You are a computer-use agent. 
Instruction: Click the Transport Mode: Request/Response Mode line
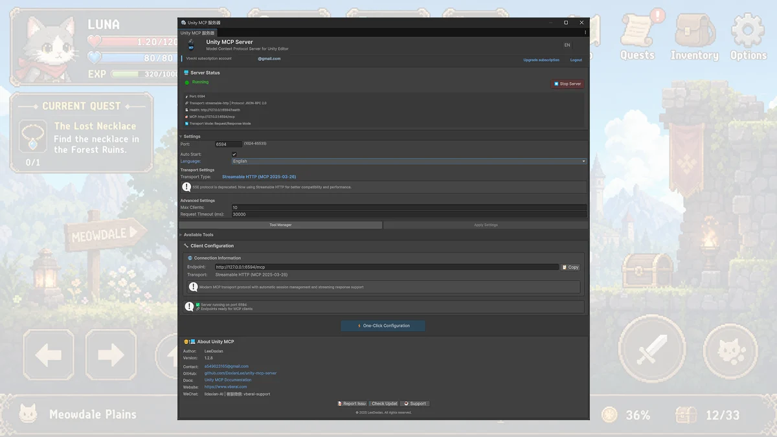coord(218,124)
